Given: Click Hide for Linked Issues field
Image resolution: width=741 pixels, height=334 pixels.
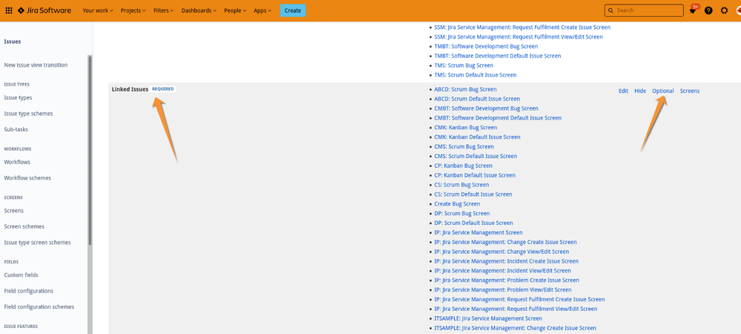Looking at the screenshot, I should click(x=640, y=91).
